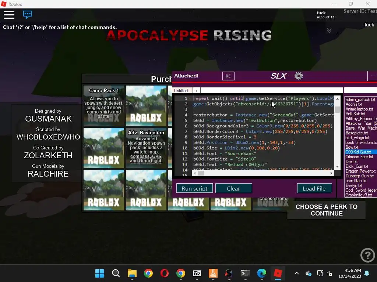Minimize the SLX executor panel
The image size is (377, 282).
pyautogui.click(x=373, y=76)
